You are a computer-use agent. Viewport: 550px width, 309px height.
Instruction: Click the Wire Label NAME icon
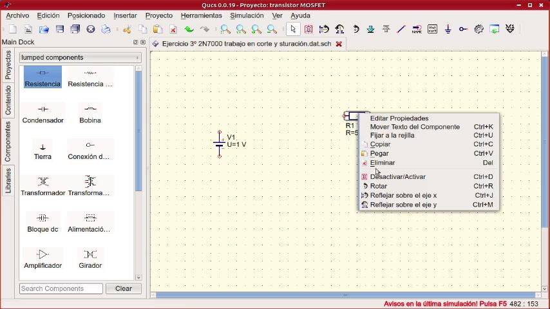click(417, 29)
